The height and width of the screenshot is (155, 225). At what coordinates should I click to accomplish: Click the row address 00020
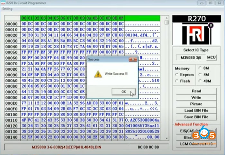click(x=11, y=35)
